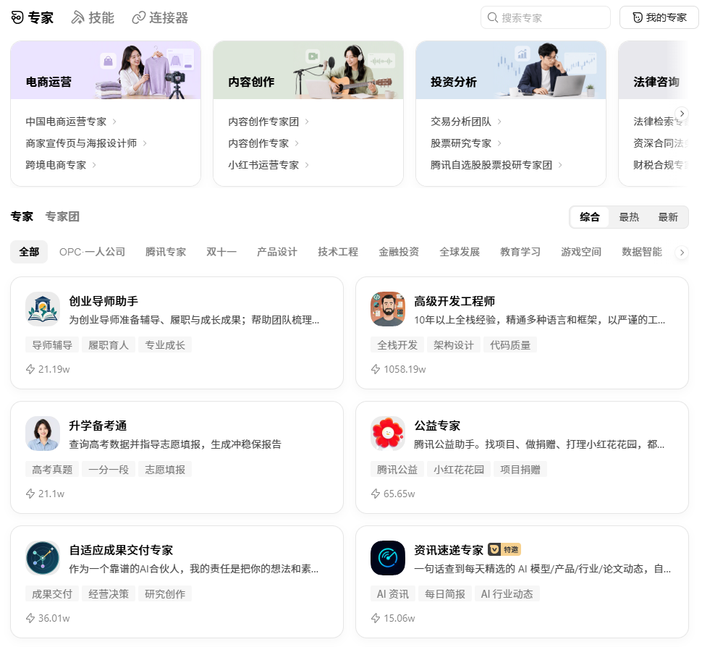Filter by 金融投资 tag
702x647 pixels.
pyautogui.click(x=399, y=252)
